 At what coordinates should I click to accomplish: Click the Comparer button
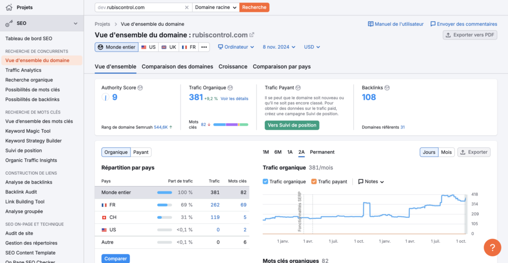coord(116,259)
